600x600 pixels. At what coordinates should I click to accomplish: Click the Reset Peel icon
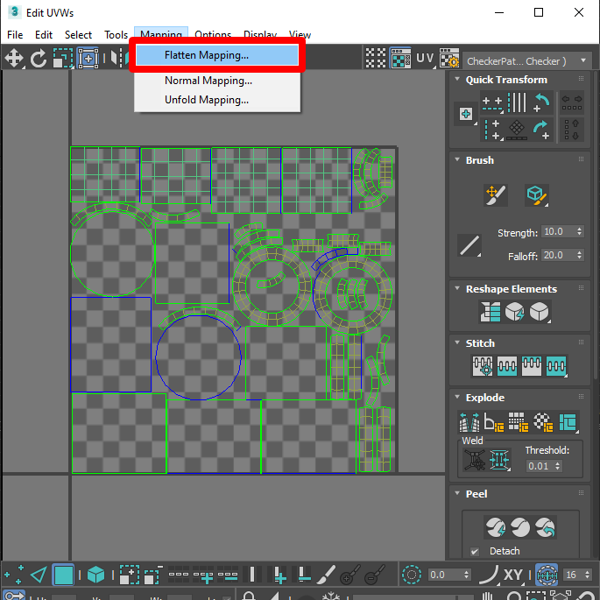point(545,527)
